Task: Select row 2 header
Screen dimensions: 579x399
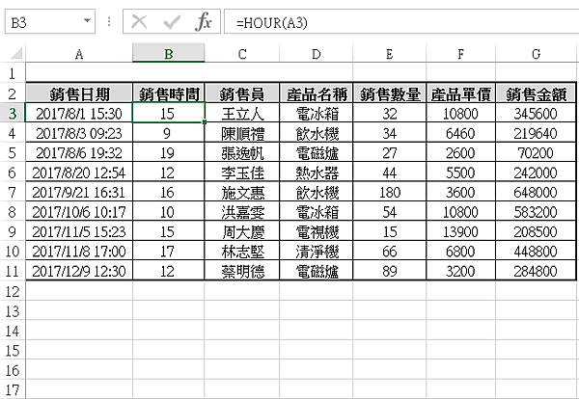Action: click(x=13, y=93)
